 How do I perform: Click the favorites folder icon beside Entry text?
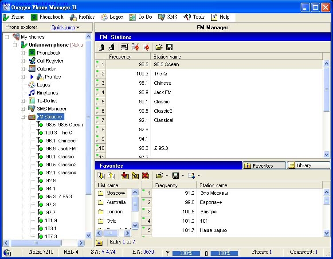point(99,243)
